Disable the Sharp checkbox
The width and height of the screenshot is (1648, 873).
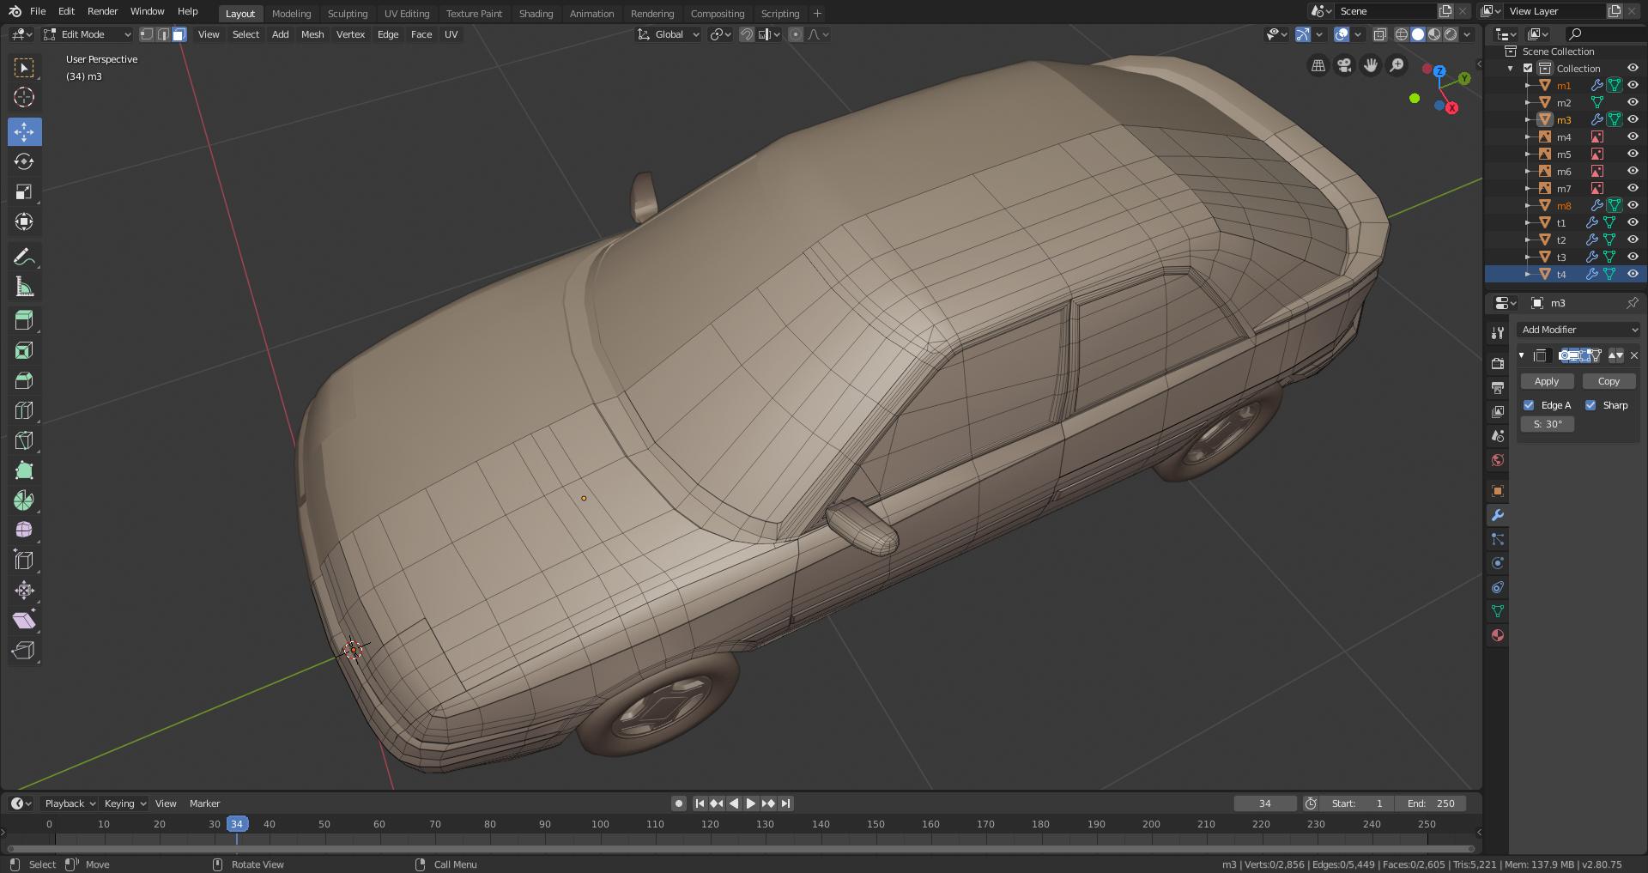click(x=1590, y=405)
